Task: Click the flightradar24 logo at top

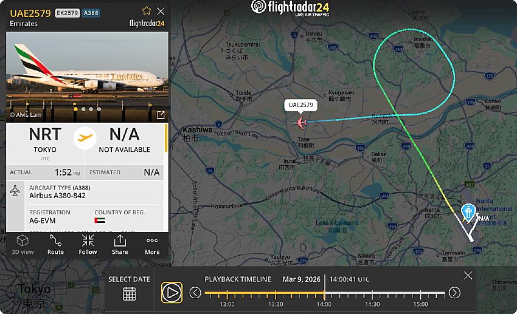Action: [x=290, y=7]
